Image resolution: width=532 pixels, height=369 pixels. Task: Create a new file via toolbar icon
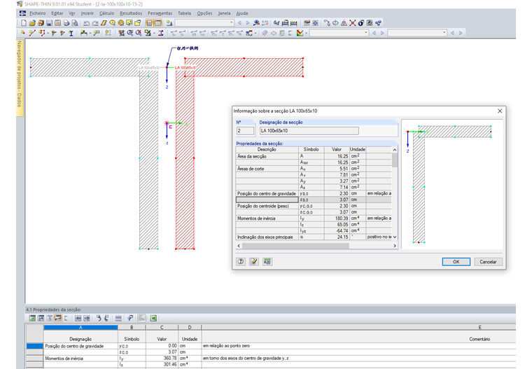tap(24, 23)
